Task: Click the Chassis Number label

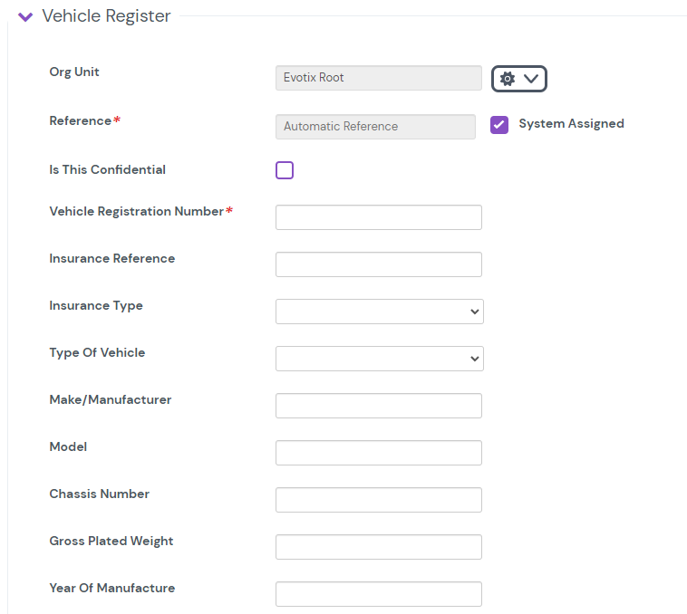Action: [100, 494]
